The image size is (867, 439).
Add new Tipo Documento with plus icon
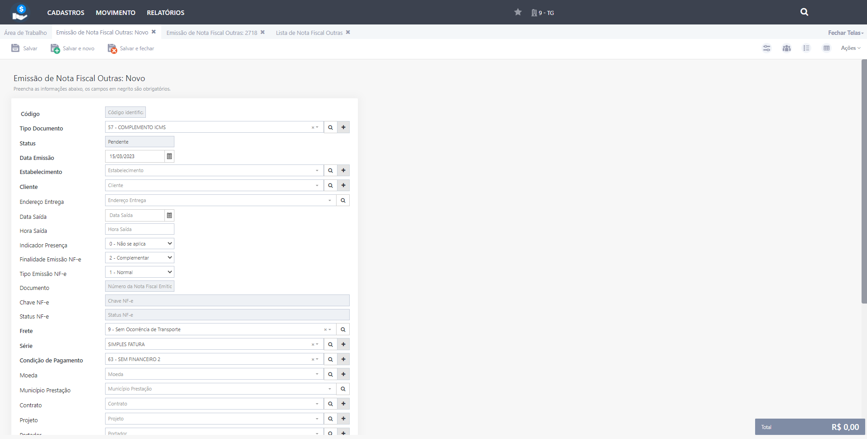[343, 127]
